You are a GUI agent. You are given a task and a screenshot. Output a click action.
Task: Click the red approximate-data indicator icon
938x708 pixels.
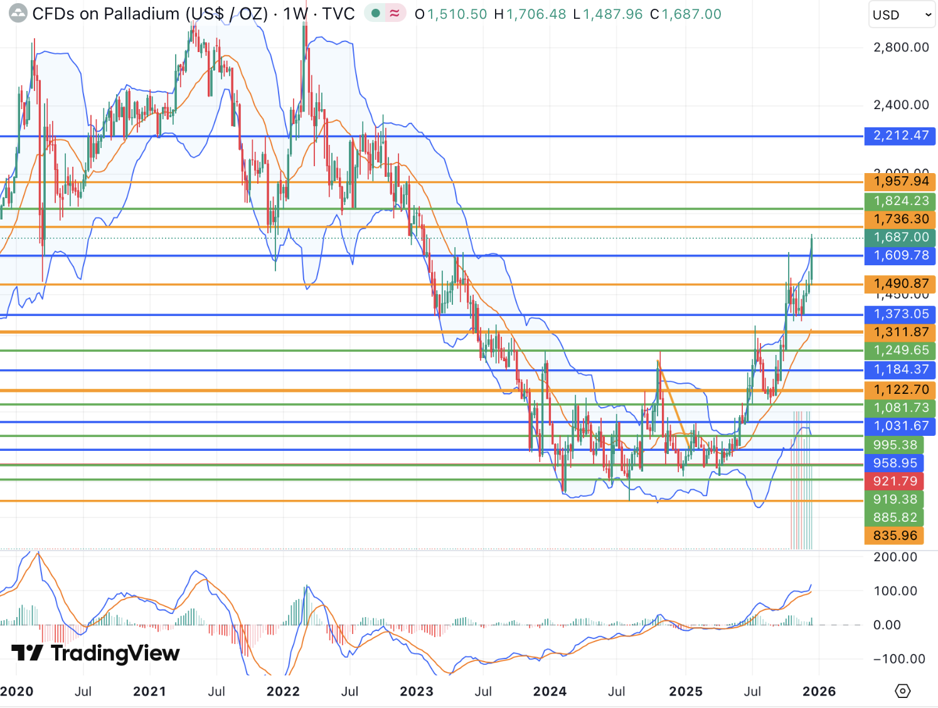pos(395,13)
